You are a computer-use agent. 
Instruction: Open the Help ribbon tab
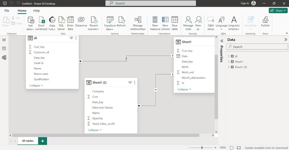point(37,11)
